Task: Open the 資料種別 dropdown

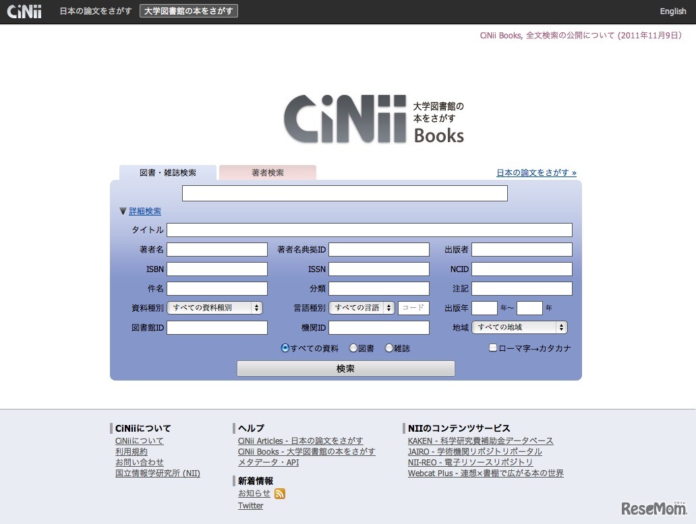Action: [215, 308]
